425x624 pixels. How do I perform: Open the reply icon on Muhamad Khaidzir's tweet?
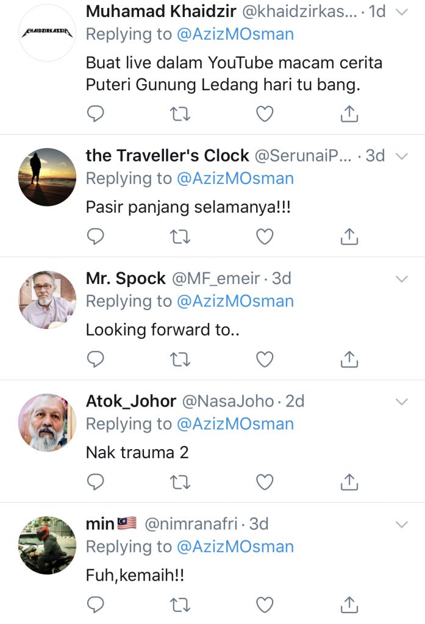click(95, 113)
